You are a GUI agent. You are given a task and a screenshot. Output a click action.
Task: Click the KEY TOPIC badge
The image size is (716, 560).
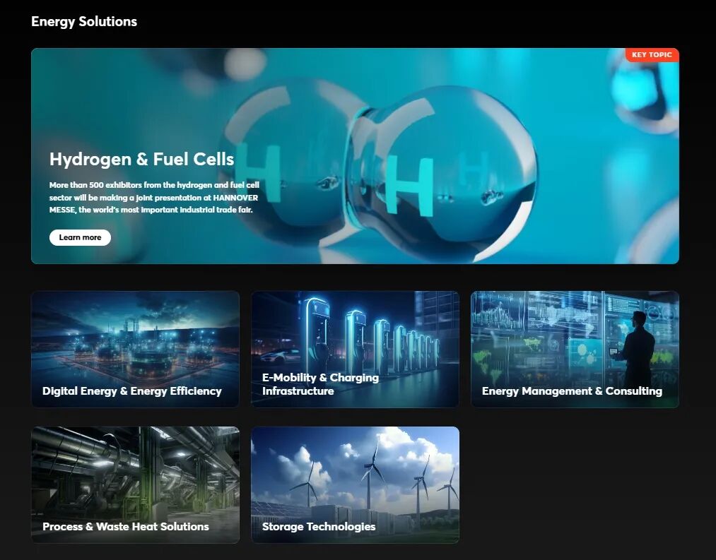point(652,55)
